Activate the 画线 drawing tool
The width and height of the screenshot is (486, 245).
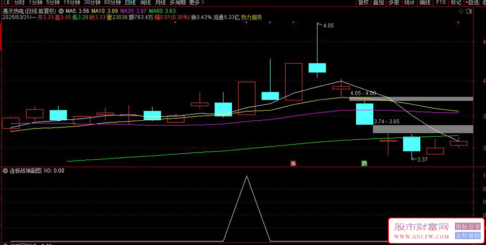click(425, 2)
